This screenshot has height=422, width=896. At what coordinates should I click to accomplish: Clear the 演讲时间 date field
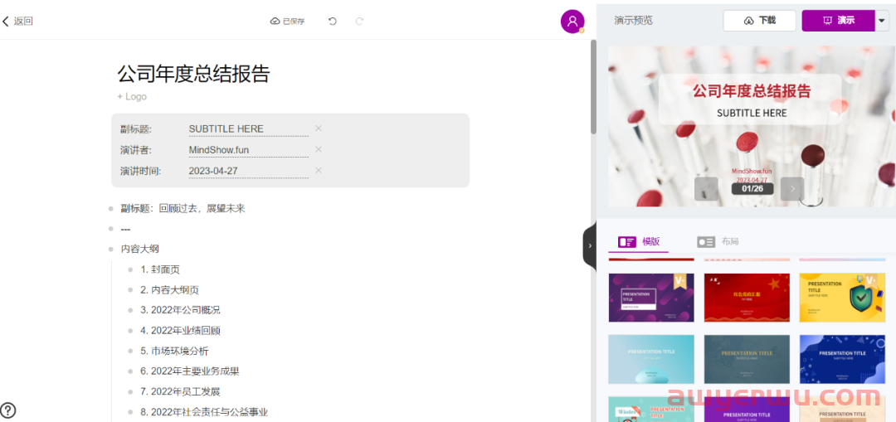coord(319,171)
